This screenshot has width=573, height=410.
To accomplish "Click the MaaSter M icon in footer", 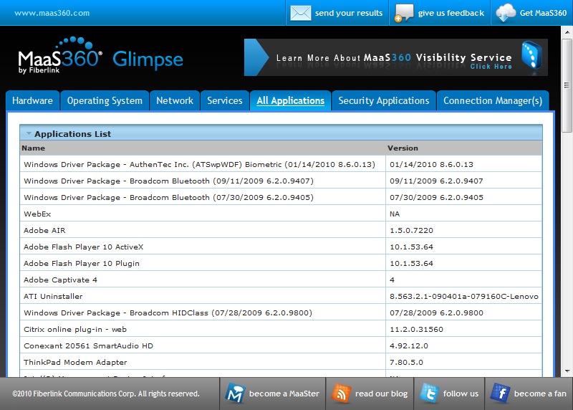I will [x=235, y=394].
